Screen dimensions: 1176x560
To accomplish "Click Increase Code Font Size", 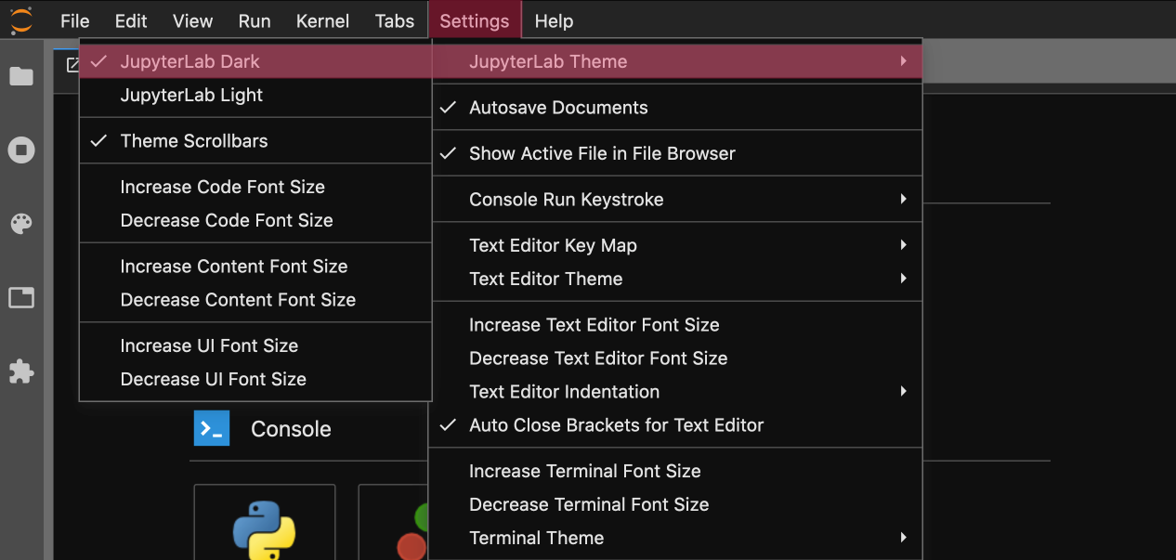I will coord(222,188).
